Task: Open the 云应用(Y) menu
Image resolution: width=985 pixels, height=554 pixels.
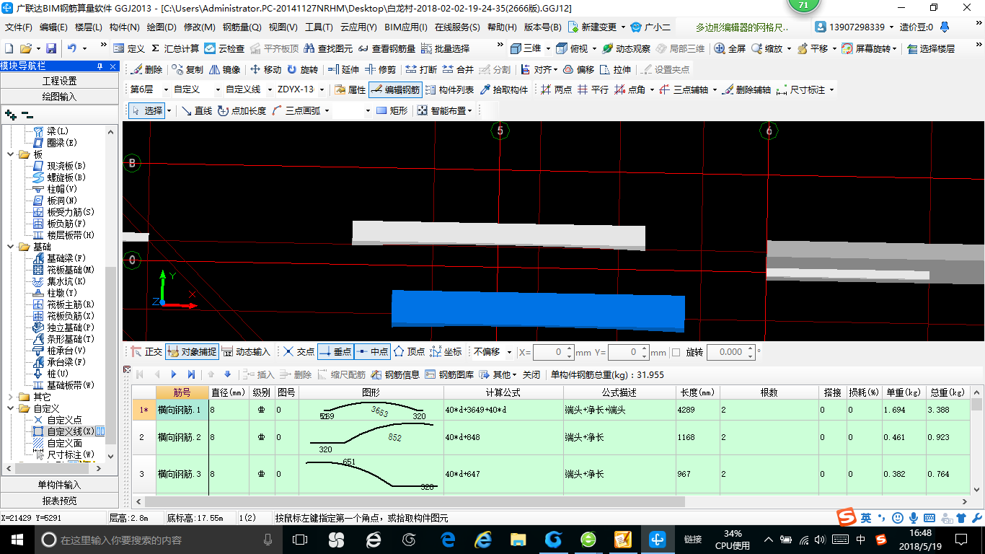Action: (x=358, y=27)
